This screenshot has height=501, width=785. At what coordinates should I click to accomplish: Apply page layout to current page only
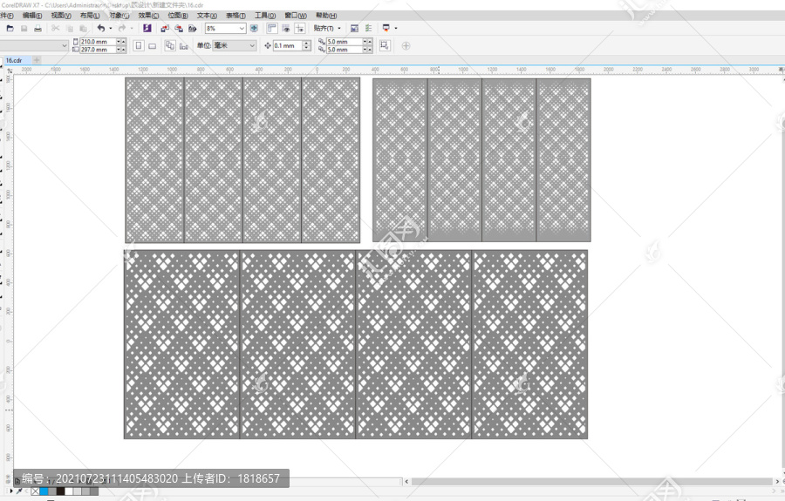[x=184, y=46]
